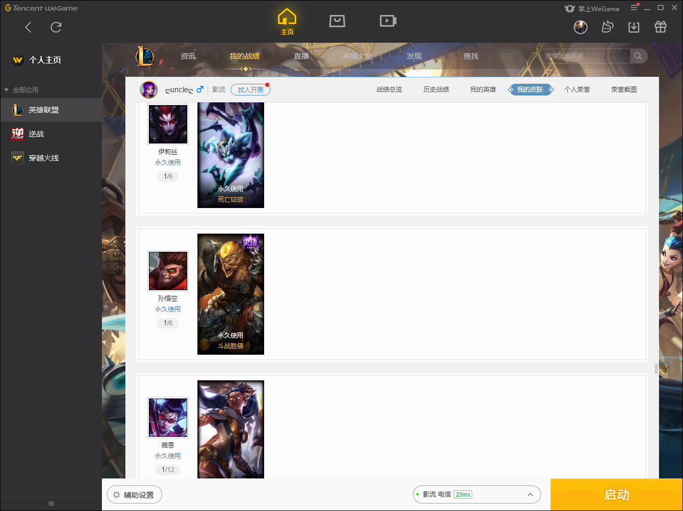Click the 启动 launch button
The width and height of the screenshot is (683, 511).
coord(616,494)
